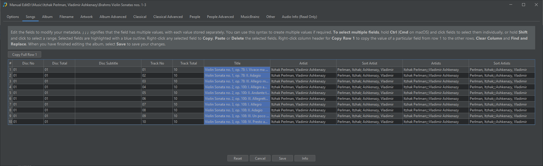Click Track No cell '01' in row 1

click(157, 70)
